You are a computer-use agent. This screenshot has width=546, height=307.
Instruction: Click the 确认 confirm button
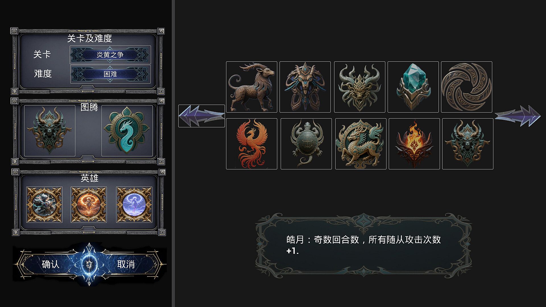[x=51, y=264]
